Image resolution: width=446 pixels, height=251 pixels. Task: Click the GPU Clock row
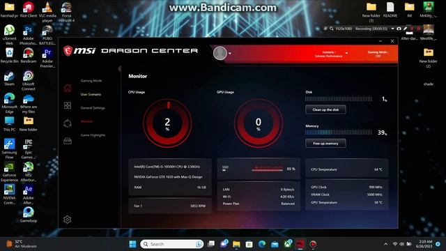coord(347,187)
